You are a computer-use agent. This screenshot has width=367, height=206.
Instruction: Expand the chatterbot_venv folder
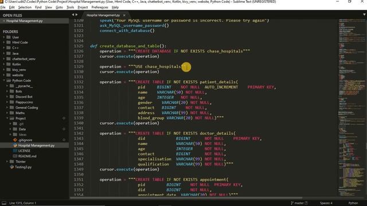4,59
